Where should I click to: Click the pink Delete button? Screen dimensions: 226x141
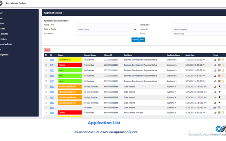coord(47,50)
